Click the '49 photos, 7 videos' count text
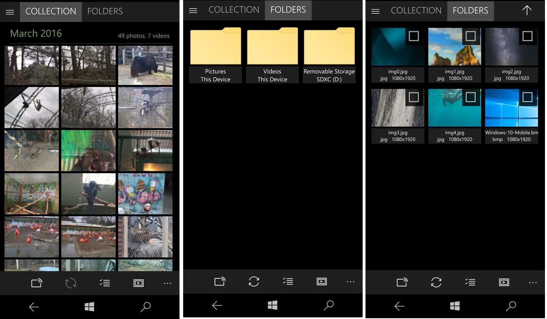 (x=144, y=36)
